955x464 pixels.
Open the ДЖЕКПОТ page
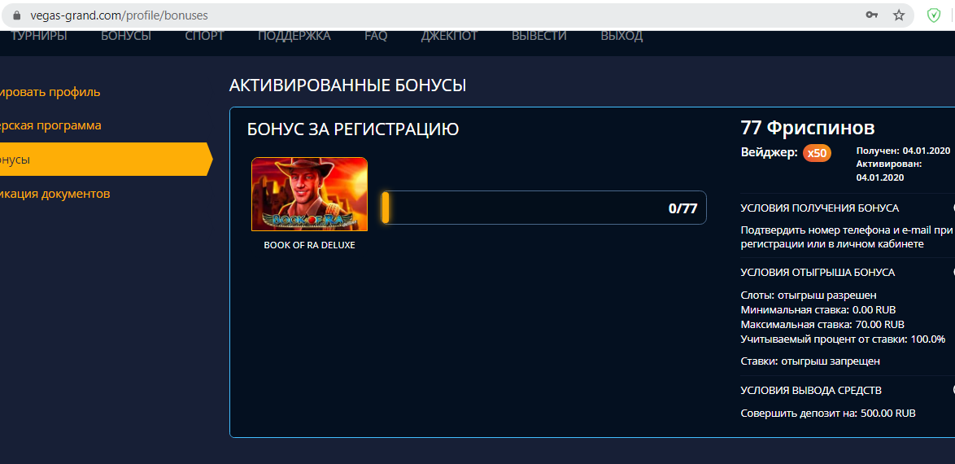tap(450, 36)
